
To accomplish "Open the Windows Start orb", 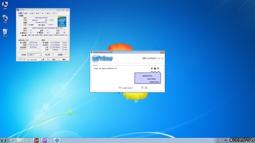I will [4, 140].
